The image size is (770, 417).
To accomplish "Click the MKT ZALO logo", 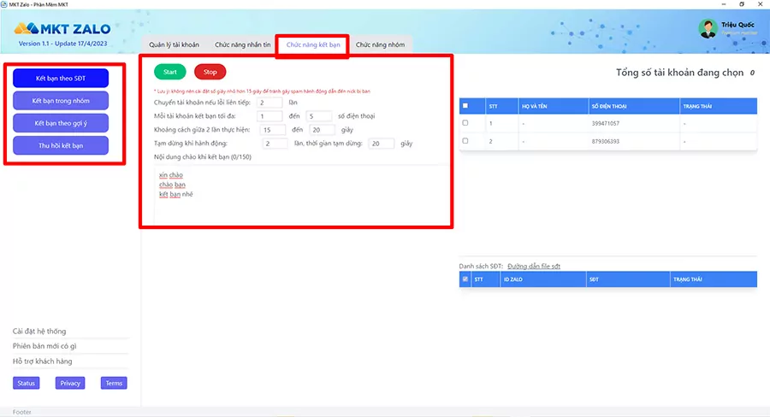I will click(62, 29).
